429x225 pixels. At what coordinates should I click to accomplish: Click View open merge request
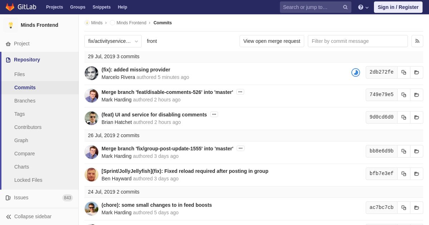tap(272, 41)
